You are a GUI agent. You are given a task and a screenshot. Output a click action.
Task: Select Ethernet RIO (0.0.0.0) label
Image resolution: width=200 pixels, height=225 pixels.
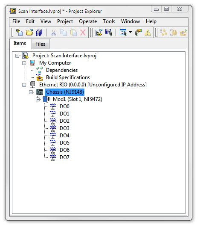(x=93, y=85)
